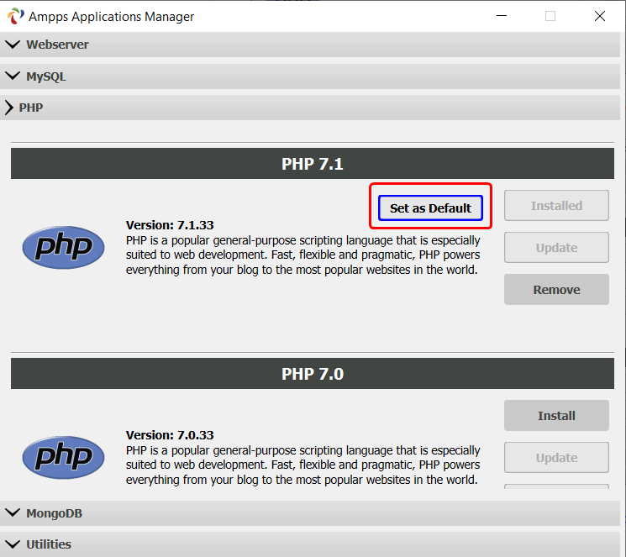Click the 'Version: 7.1.33' text

pyautogui.click(x=170, y=225)
